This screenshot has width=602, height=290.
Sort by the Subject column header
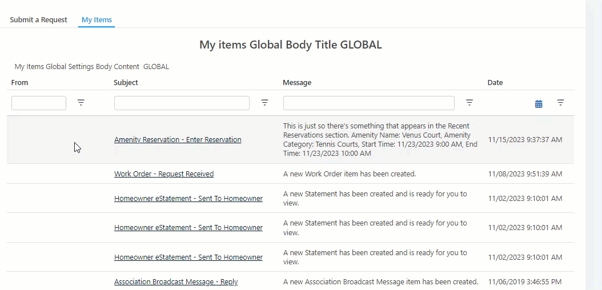(x=126, y=82)
